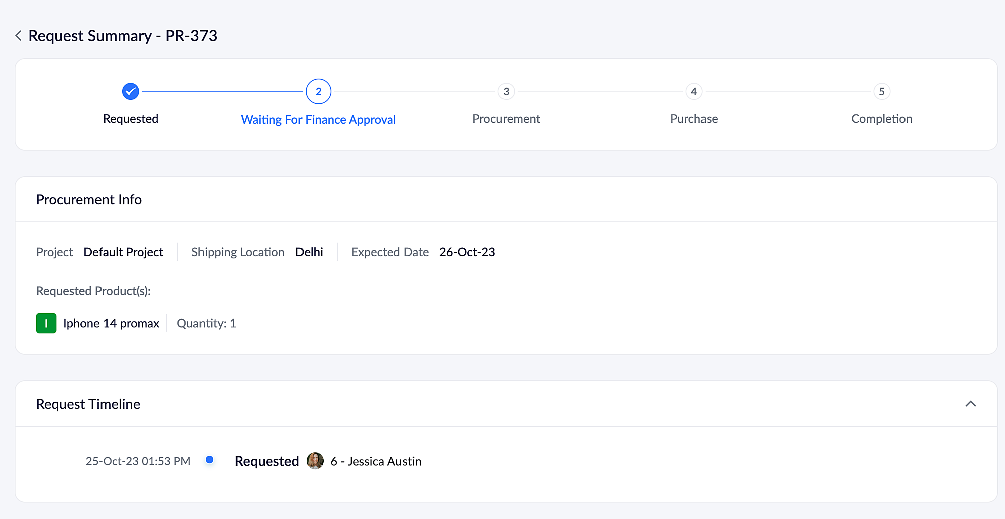Click the back arrow beside Request Summary

point(18,36)
